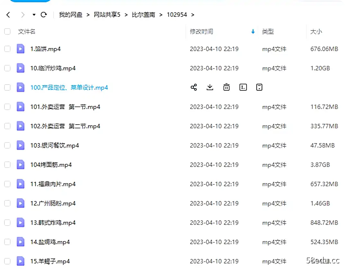
Task: Return to 我的网盘 root folder
Action: tap(70, 14)
